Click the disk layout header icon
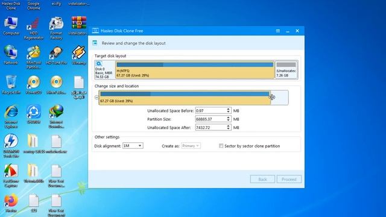 [95, 43]
